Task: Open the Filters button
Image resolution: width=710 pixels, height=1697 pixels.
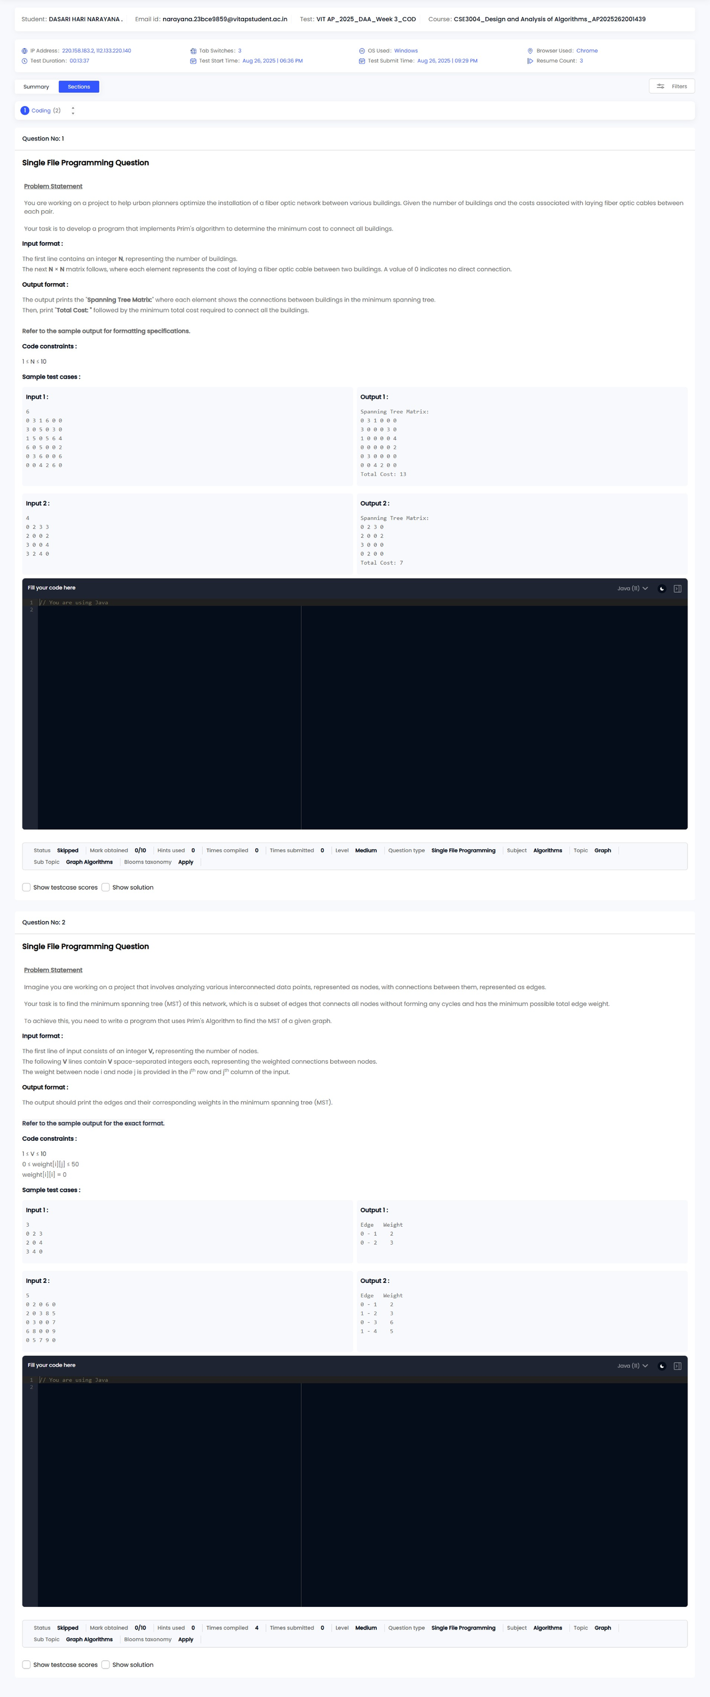Action: coord(671,86)
